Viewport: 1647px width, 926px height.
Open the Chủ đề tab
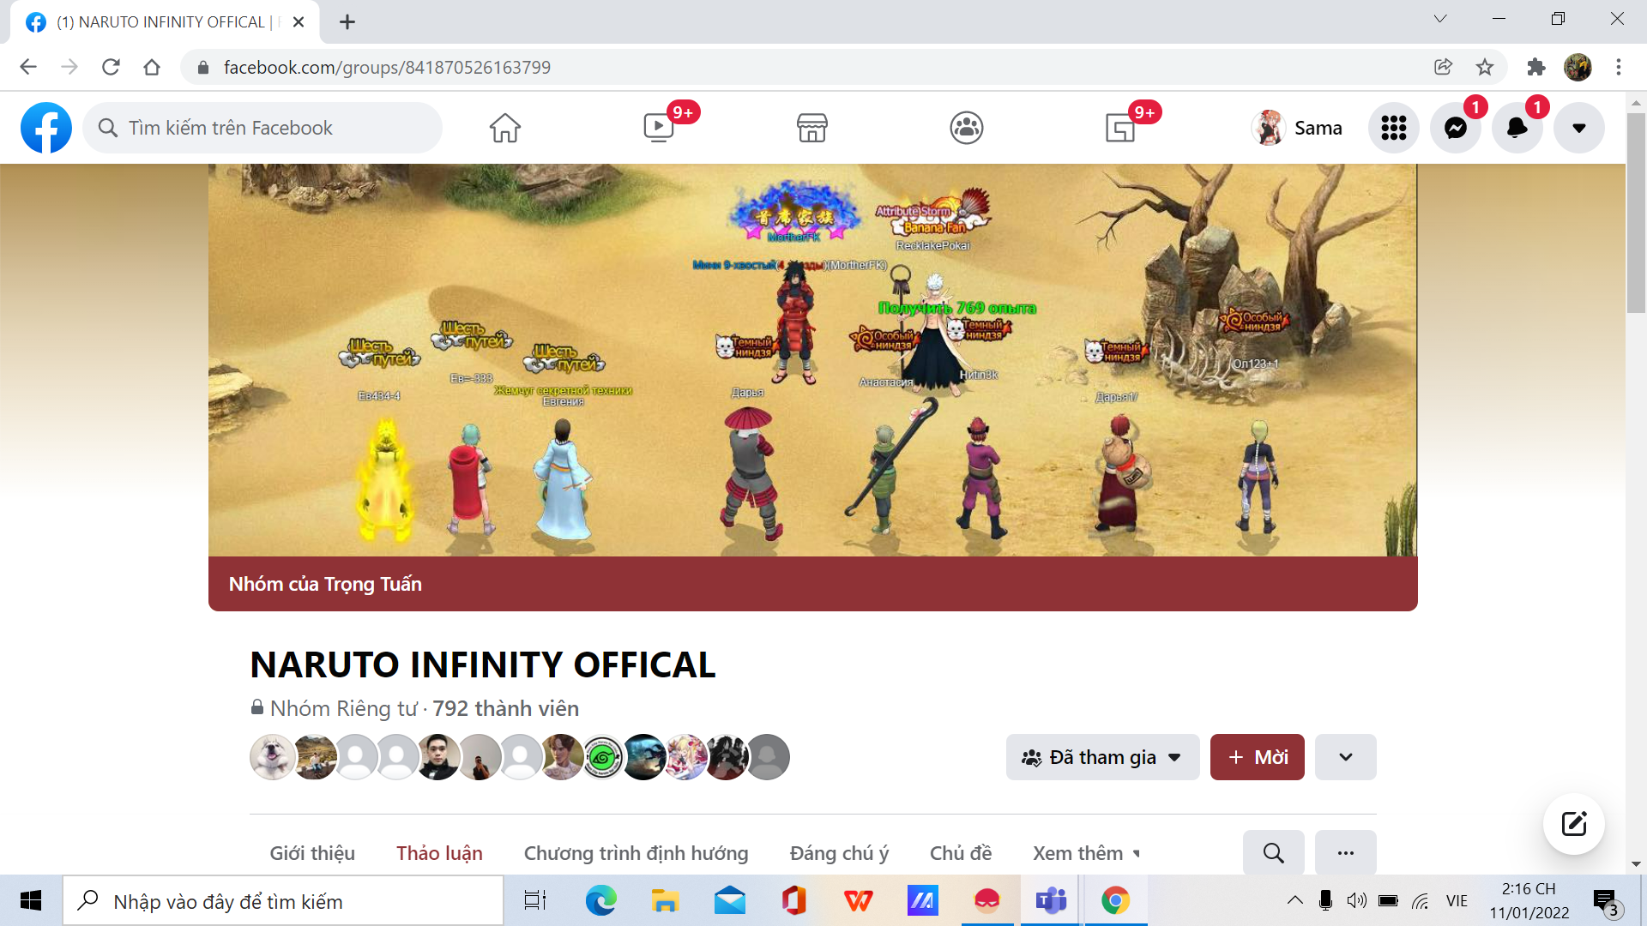pyautogui.click(x=961, y=853)
